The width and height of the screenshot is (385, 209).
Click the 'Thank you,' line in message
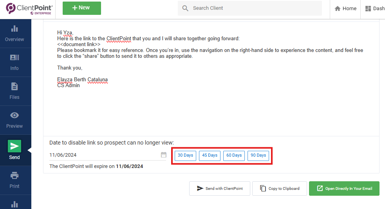70,68
